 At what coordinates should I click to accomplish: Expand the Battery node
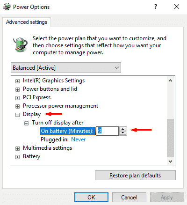pos(17,157)
